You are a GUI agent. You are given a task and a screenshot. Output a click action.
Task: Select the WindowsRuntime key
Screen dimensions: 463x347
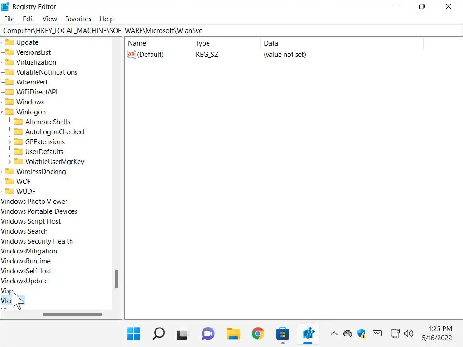[25, 261]
